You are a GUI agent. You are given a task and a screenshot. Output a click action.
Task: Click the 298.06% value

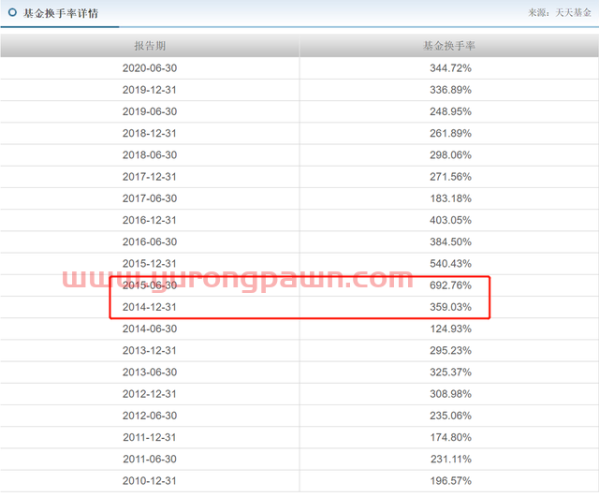pos(450,155)
